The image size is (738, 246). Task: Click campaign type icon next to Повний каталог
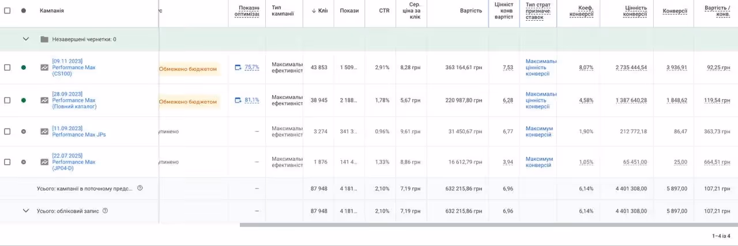[x=44, y=100]
